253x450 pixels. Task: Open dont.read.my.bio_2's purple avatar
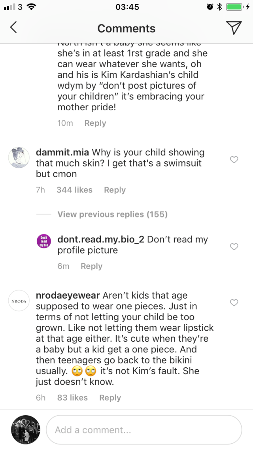[x=44, y=241]
